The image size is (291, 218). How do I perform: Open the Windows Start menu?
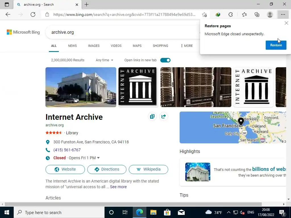[x=7, y=212]
